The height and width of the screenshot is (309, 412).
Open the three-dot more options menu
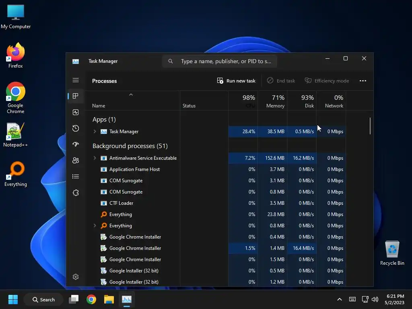pyautogui.click(x=363, y=80)
